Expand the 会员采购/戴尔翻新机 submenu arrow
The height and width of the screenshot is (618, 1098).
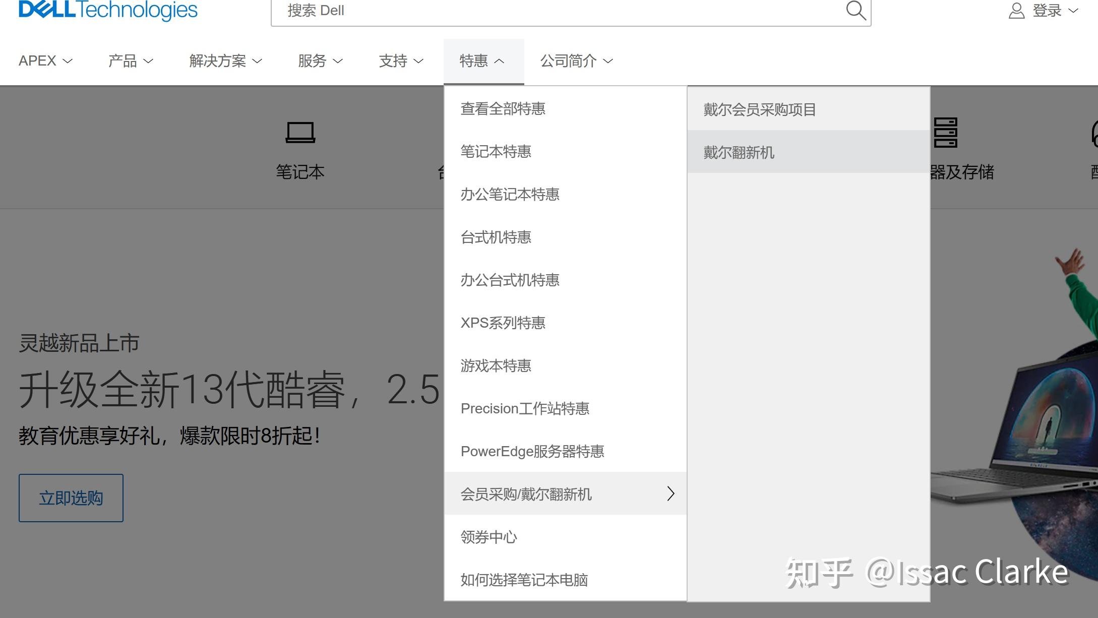pyautogui.click(x=670, y=495)
